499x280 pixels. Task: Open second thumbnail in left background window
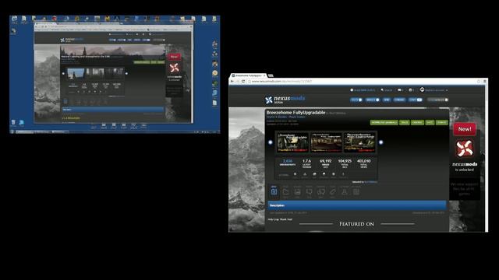pyautogui.click(x=95, y=73)
